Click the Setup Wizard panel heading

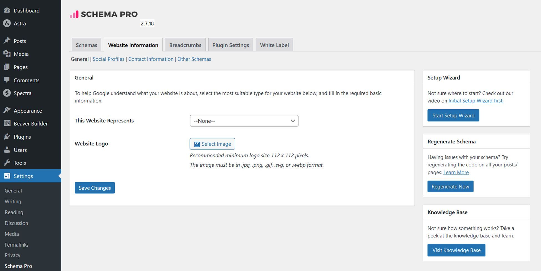[x=444, y=78]
